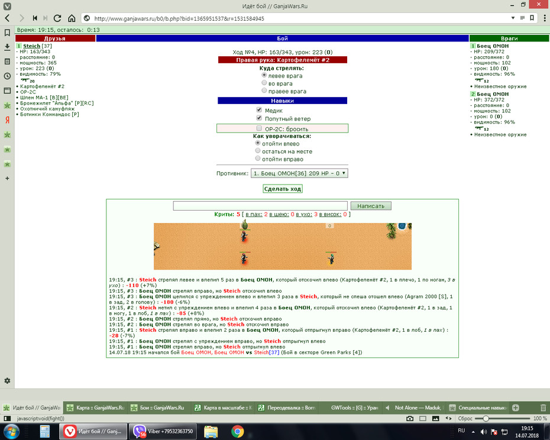The width and height of the screenshot is (550, 440).
Task: Select the "во врага" shooting option
Action: (264, 83)
